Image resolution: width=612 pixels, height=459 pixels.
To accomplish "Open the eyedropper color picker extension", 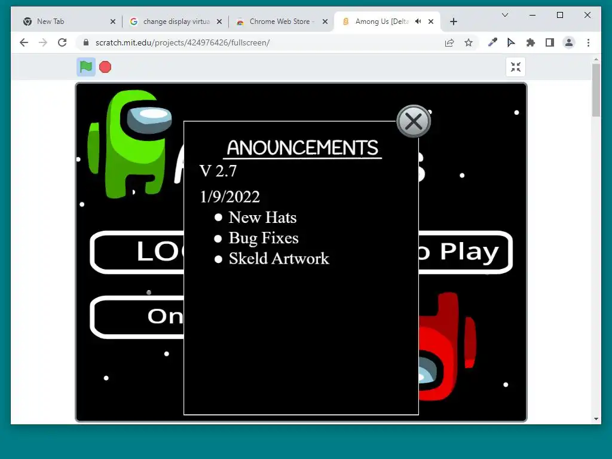I will 492,42.
